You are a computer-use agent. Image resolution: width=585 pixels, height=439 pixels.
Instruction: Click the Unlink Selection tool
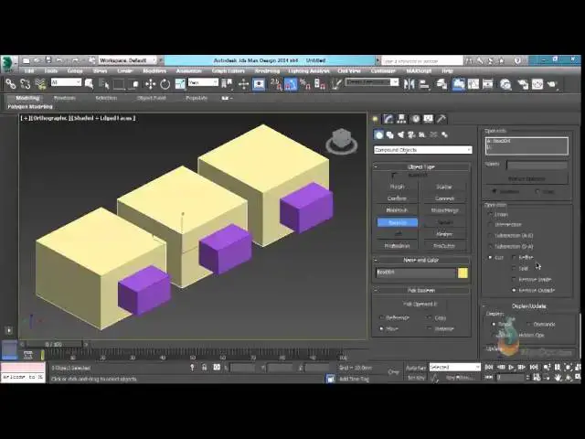click(26, 84)
